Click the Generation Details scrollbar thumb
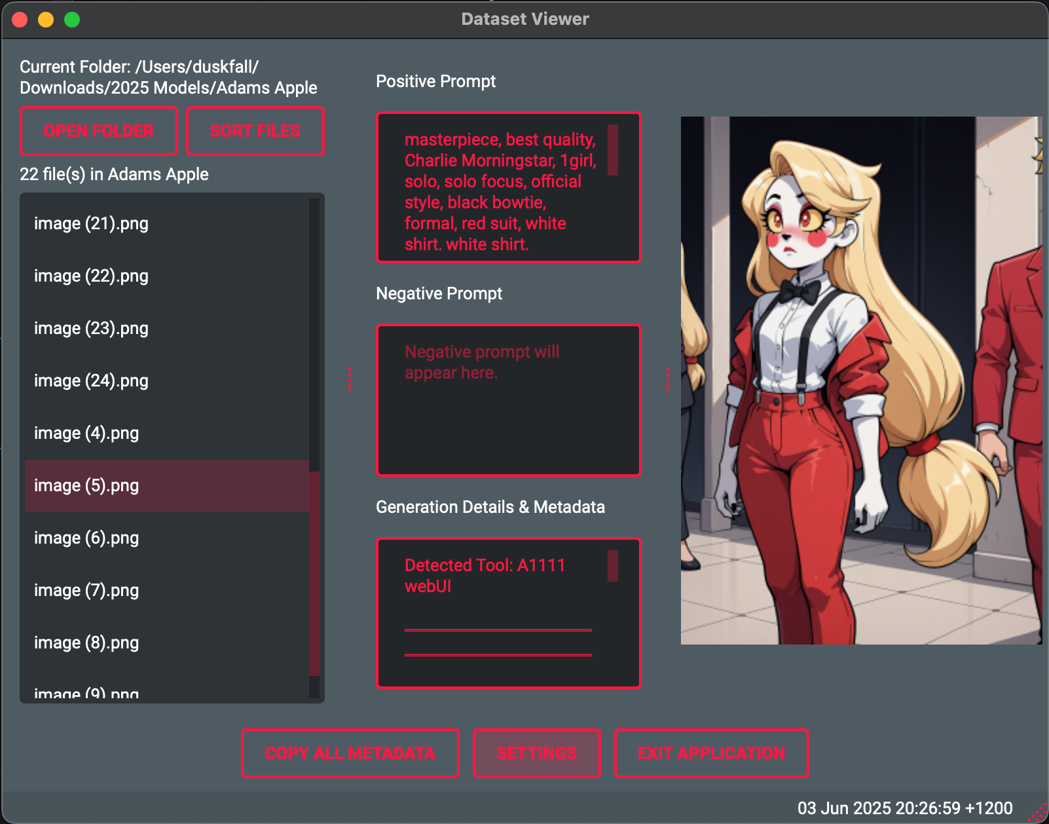1049x824 pixels. coord(613,566)
